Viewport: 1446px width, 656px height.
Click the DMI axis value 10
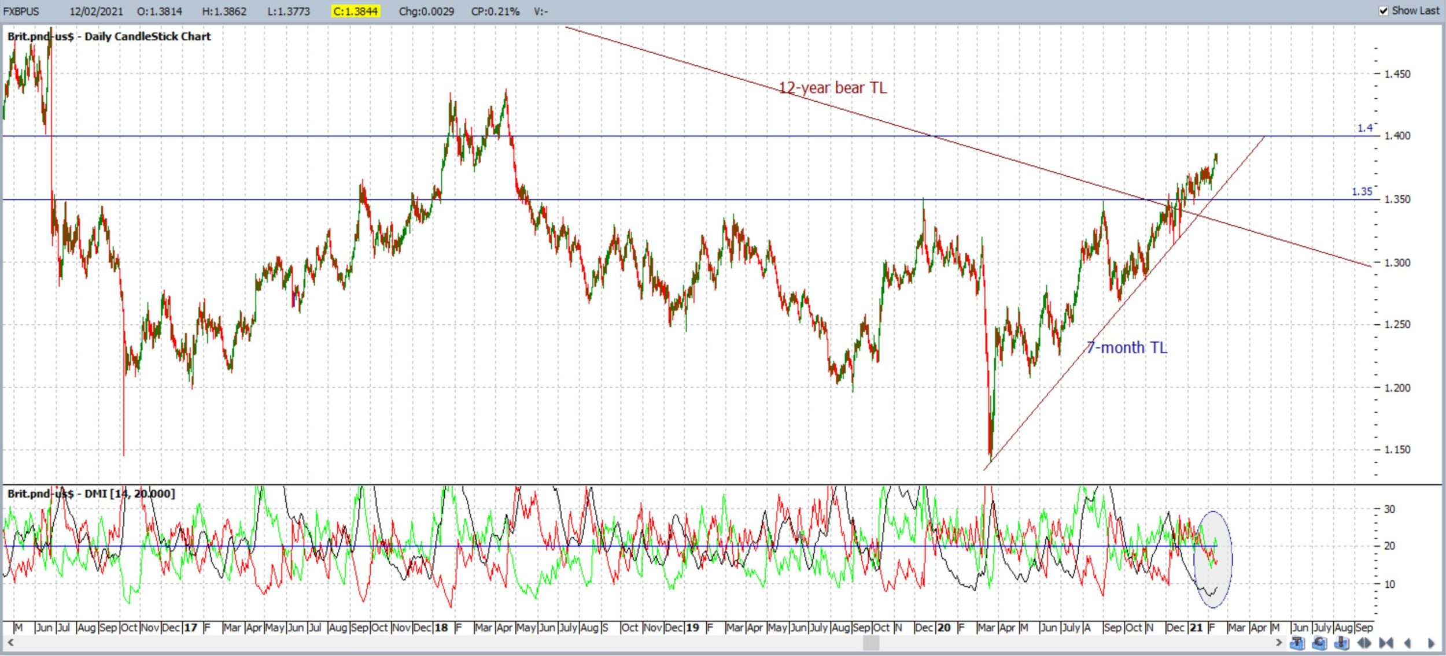(x=1389, y=584)
